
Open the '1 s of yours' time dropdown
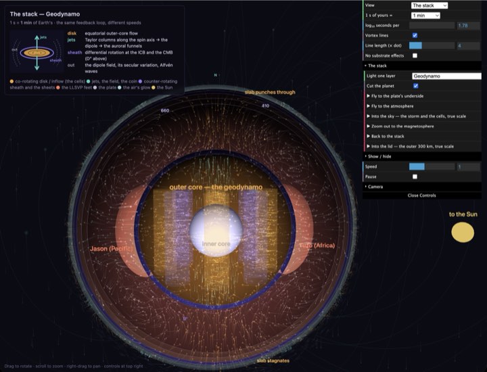click(425, 15)
